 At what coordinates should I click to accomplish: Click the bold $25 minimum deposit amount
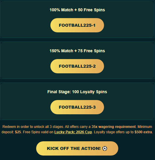(x=18, y=132)
